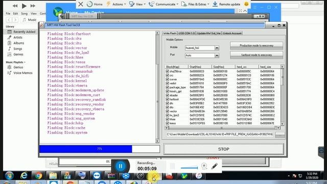327x184 pixels.
Task: Switch to the Update HW Sol_Ver tab
Action: (209, 33)
